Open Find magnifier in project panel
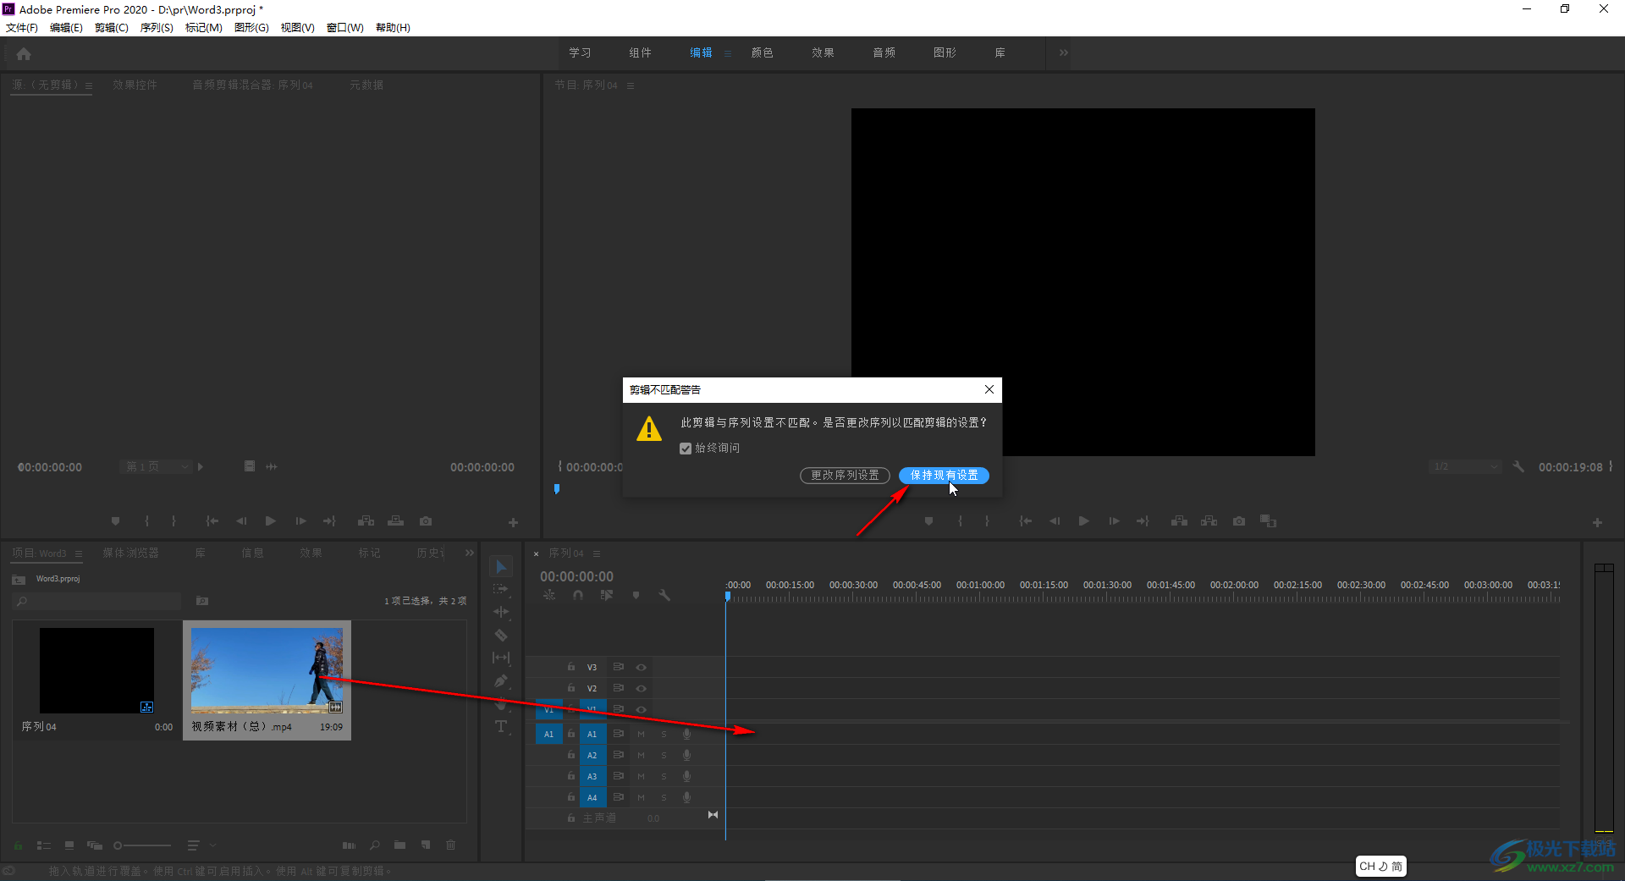 coord(375,845)
